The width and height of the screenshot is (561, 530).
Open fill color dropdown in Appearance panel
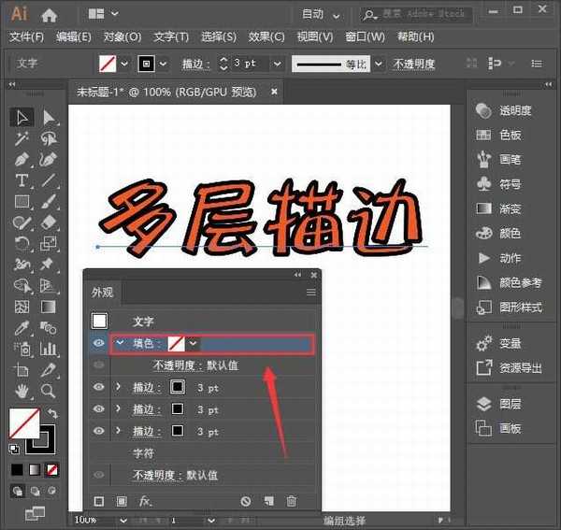[x=194, y=344]
